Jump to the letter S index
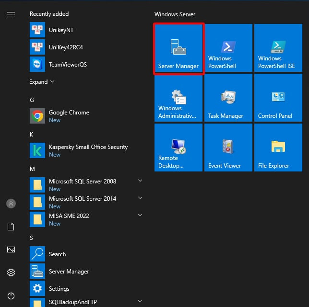 32,238
